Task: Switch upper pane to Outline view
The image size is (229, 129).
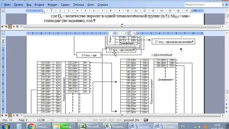Action: 14,27
